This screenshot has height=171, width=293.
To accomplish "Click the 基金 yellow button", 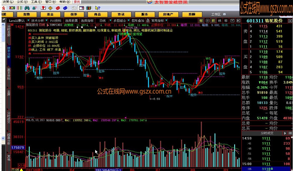I will [x=50, y=14].
